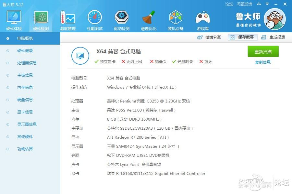
Task: Click the SSDSC2CW120A3 disk value
Action: [150, 128]
